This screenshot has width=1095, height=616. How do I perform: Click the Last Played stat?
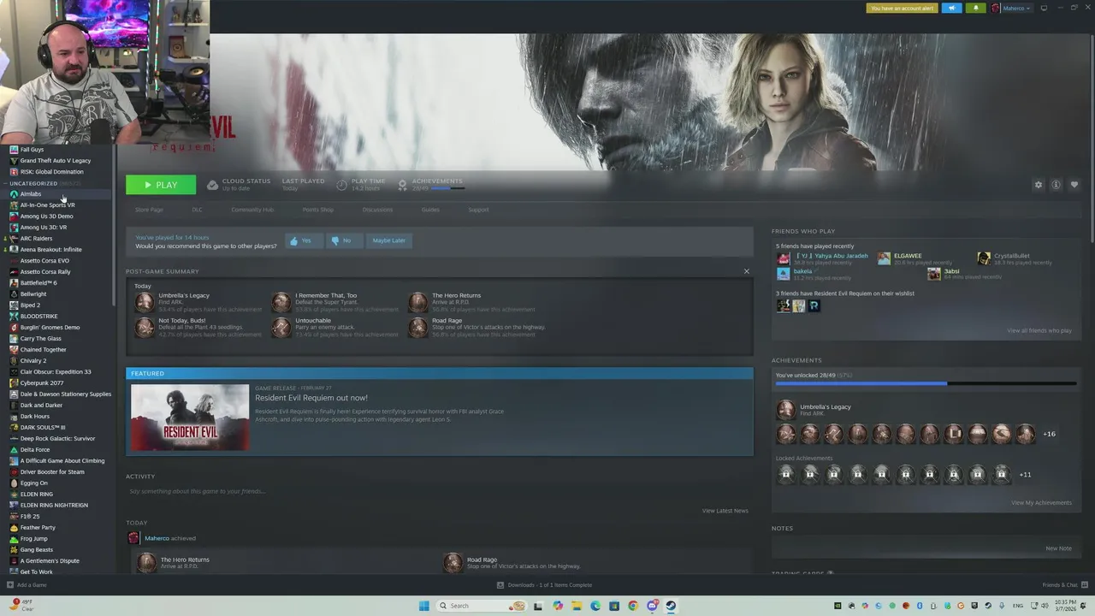pos(303,184)
